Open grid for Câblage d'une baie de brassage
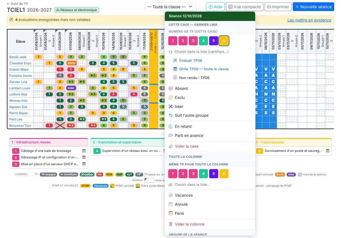The height and width of the screenshot is (238, 341). click(84, 151)
